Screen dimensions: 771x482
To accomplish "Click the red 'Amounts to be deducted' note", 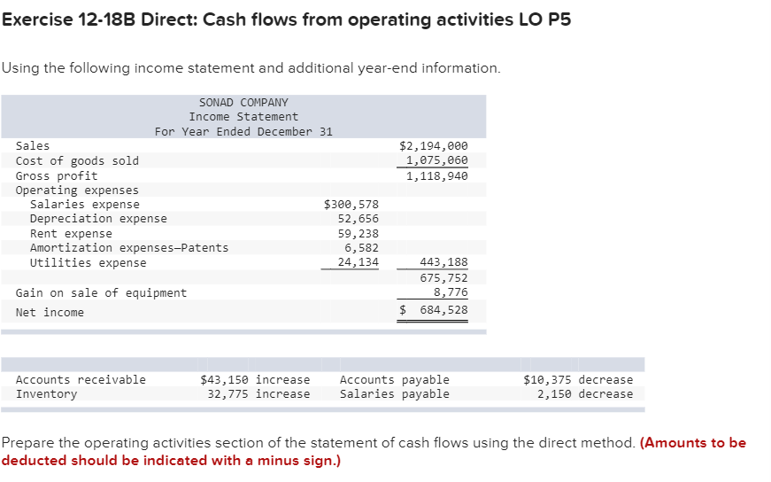I will coord(374,452).
